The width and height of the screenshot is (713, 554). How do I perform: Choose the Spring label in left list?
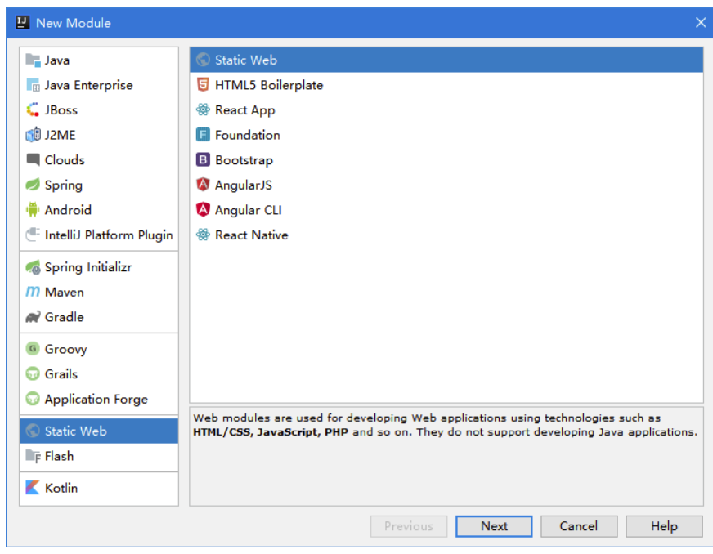(64, 185)
